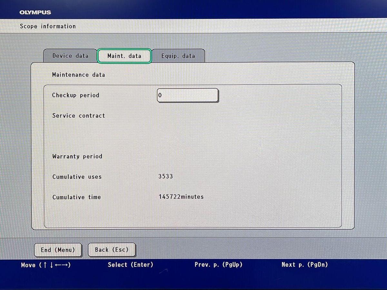Click the Olympus logo
This screenshot has width=387, height=290.
tap(35, 13)
